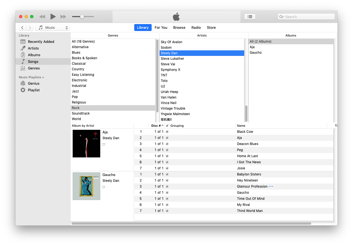This screenshot has height=246, width=353.
Task: Open the Browse tab
Action: 179,28
